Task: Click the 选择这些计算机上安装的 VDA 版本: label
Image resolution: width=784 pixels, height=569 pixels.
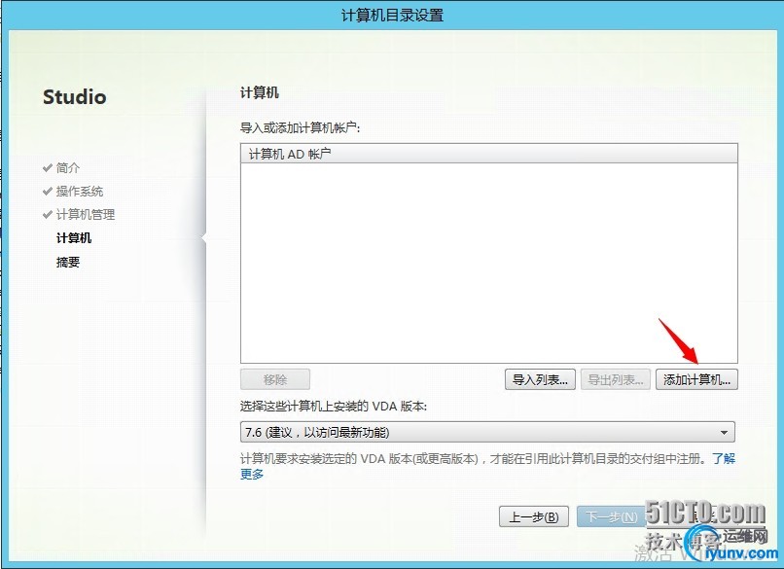Action: tap(334, 406)
